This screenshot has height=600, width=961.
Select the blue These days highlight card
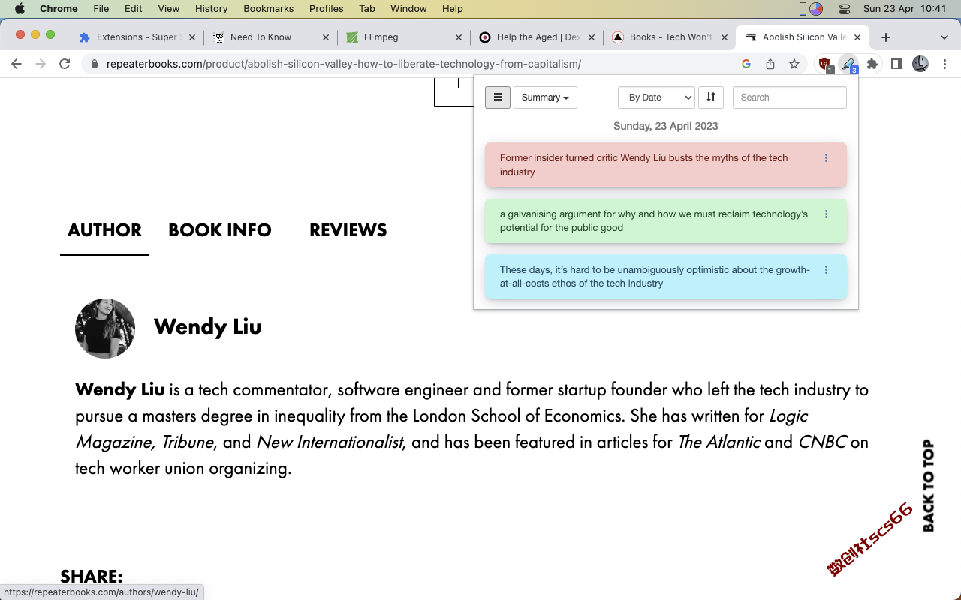point(666,277)
